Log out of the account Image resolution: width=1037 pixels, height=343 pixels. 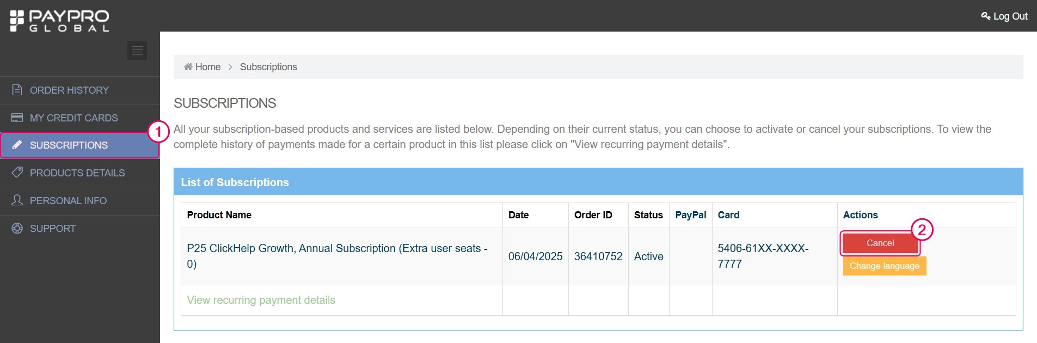1004,16
